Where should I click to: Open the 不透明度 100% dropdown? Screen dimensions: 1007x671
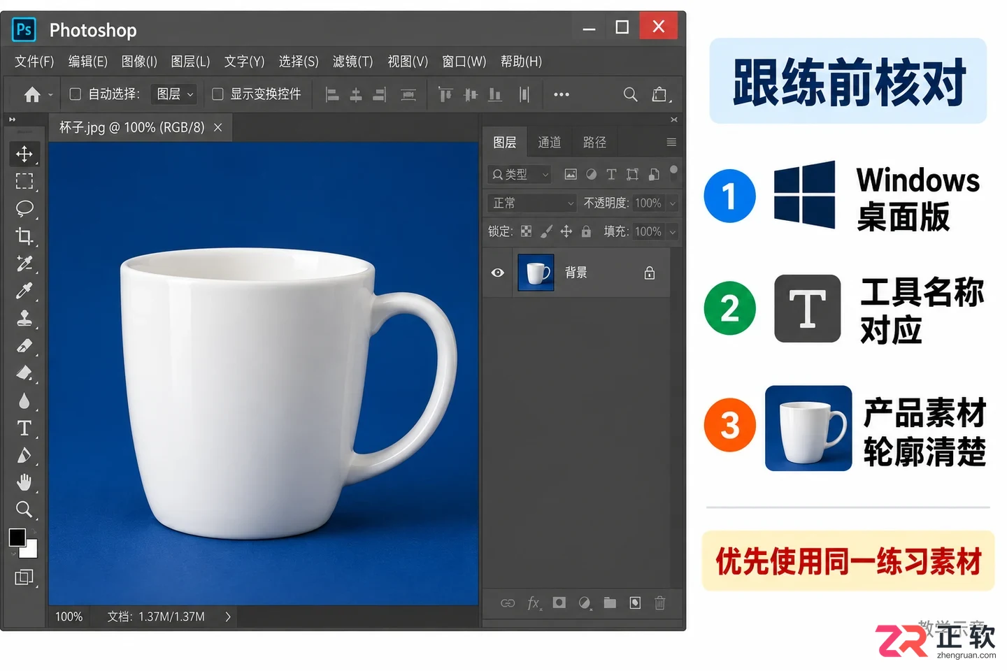[x=673, y=203]
